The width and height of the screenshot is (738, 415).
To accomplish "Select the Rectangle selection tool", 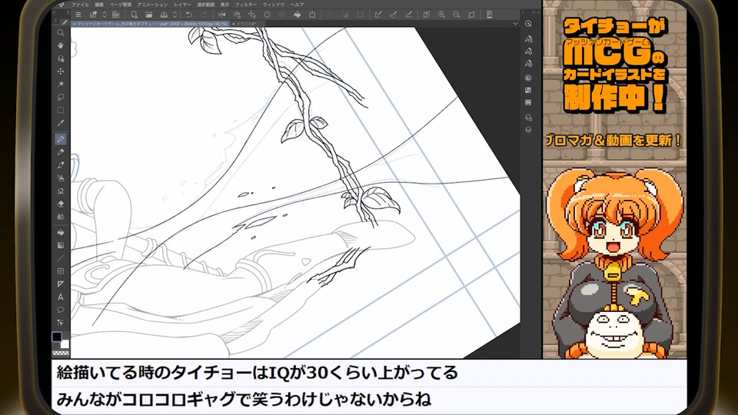I will pos(60,110).
